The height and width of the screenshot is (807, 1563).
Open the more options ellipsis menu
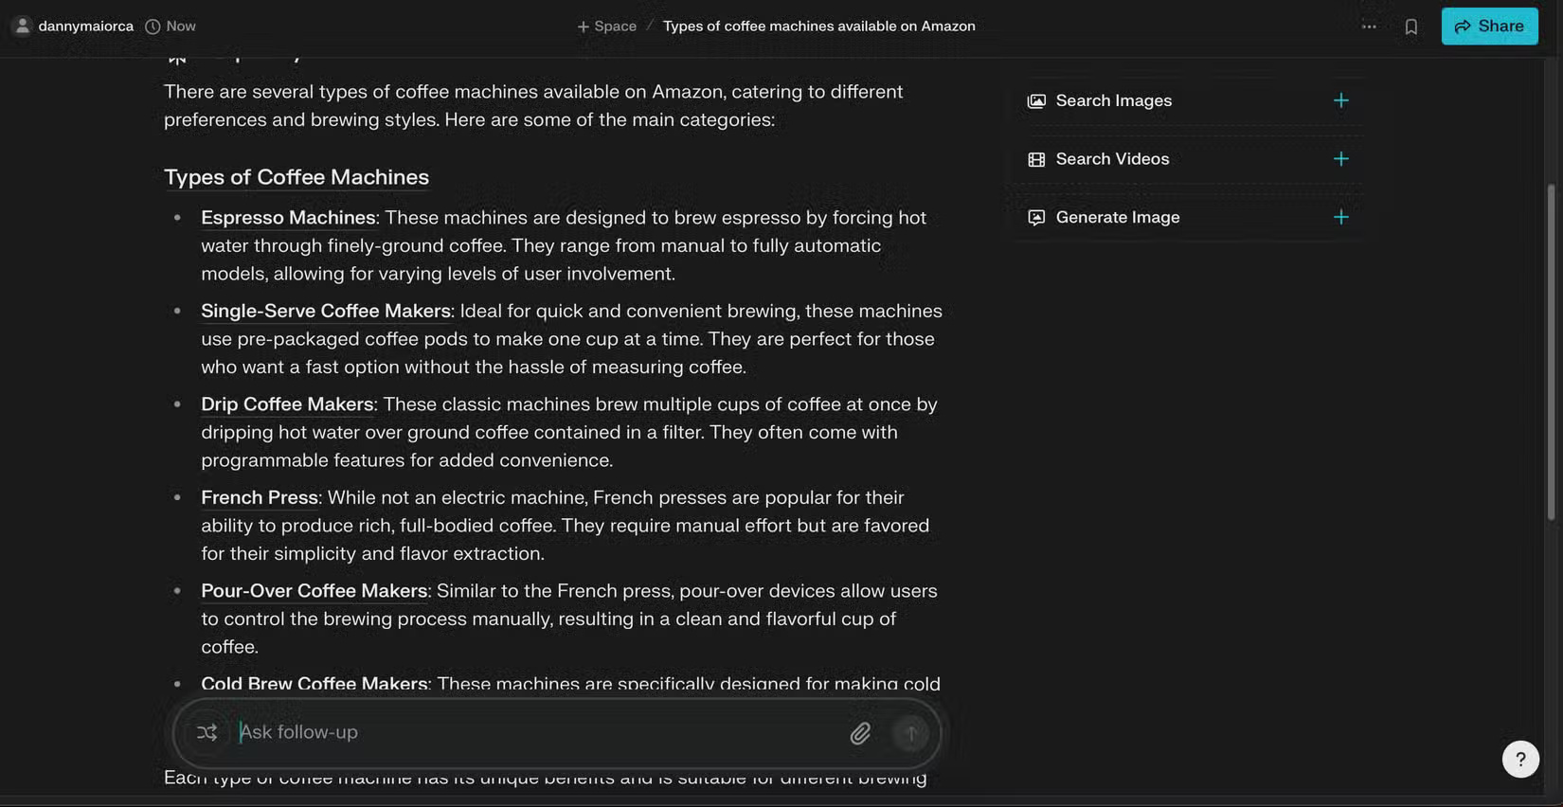tap(1369, 26)
